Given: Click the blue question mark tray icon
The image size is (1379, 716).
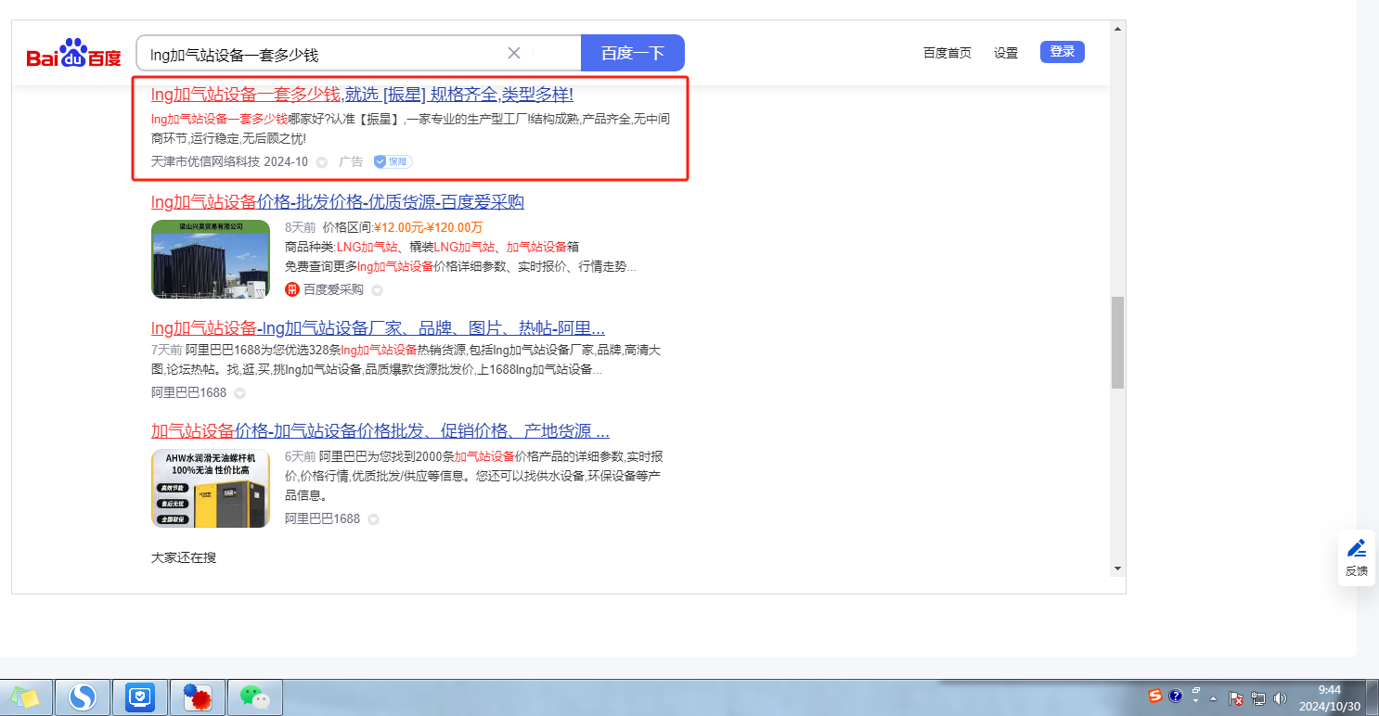Looking at the screenshot, I should tap(1175, 696).
